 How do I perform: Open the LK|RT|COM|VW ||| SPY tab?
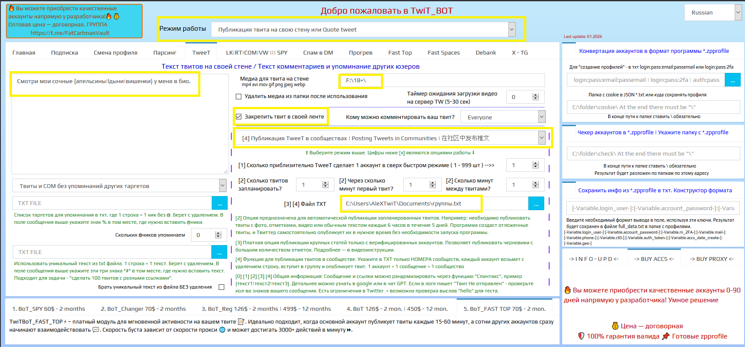click(257, 52)
